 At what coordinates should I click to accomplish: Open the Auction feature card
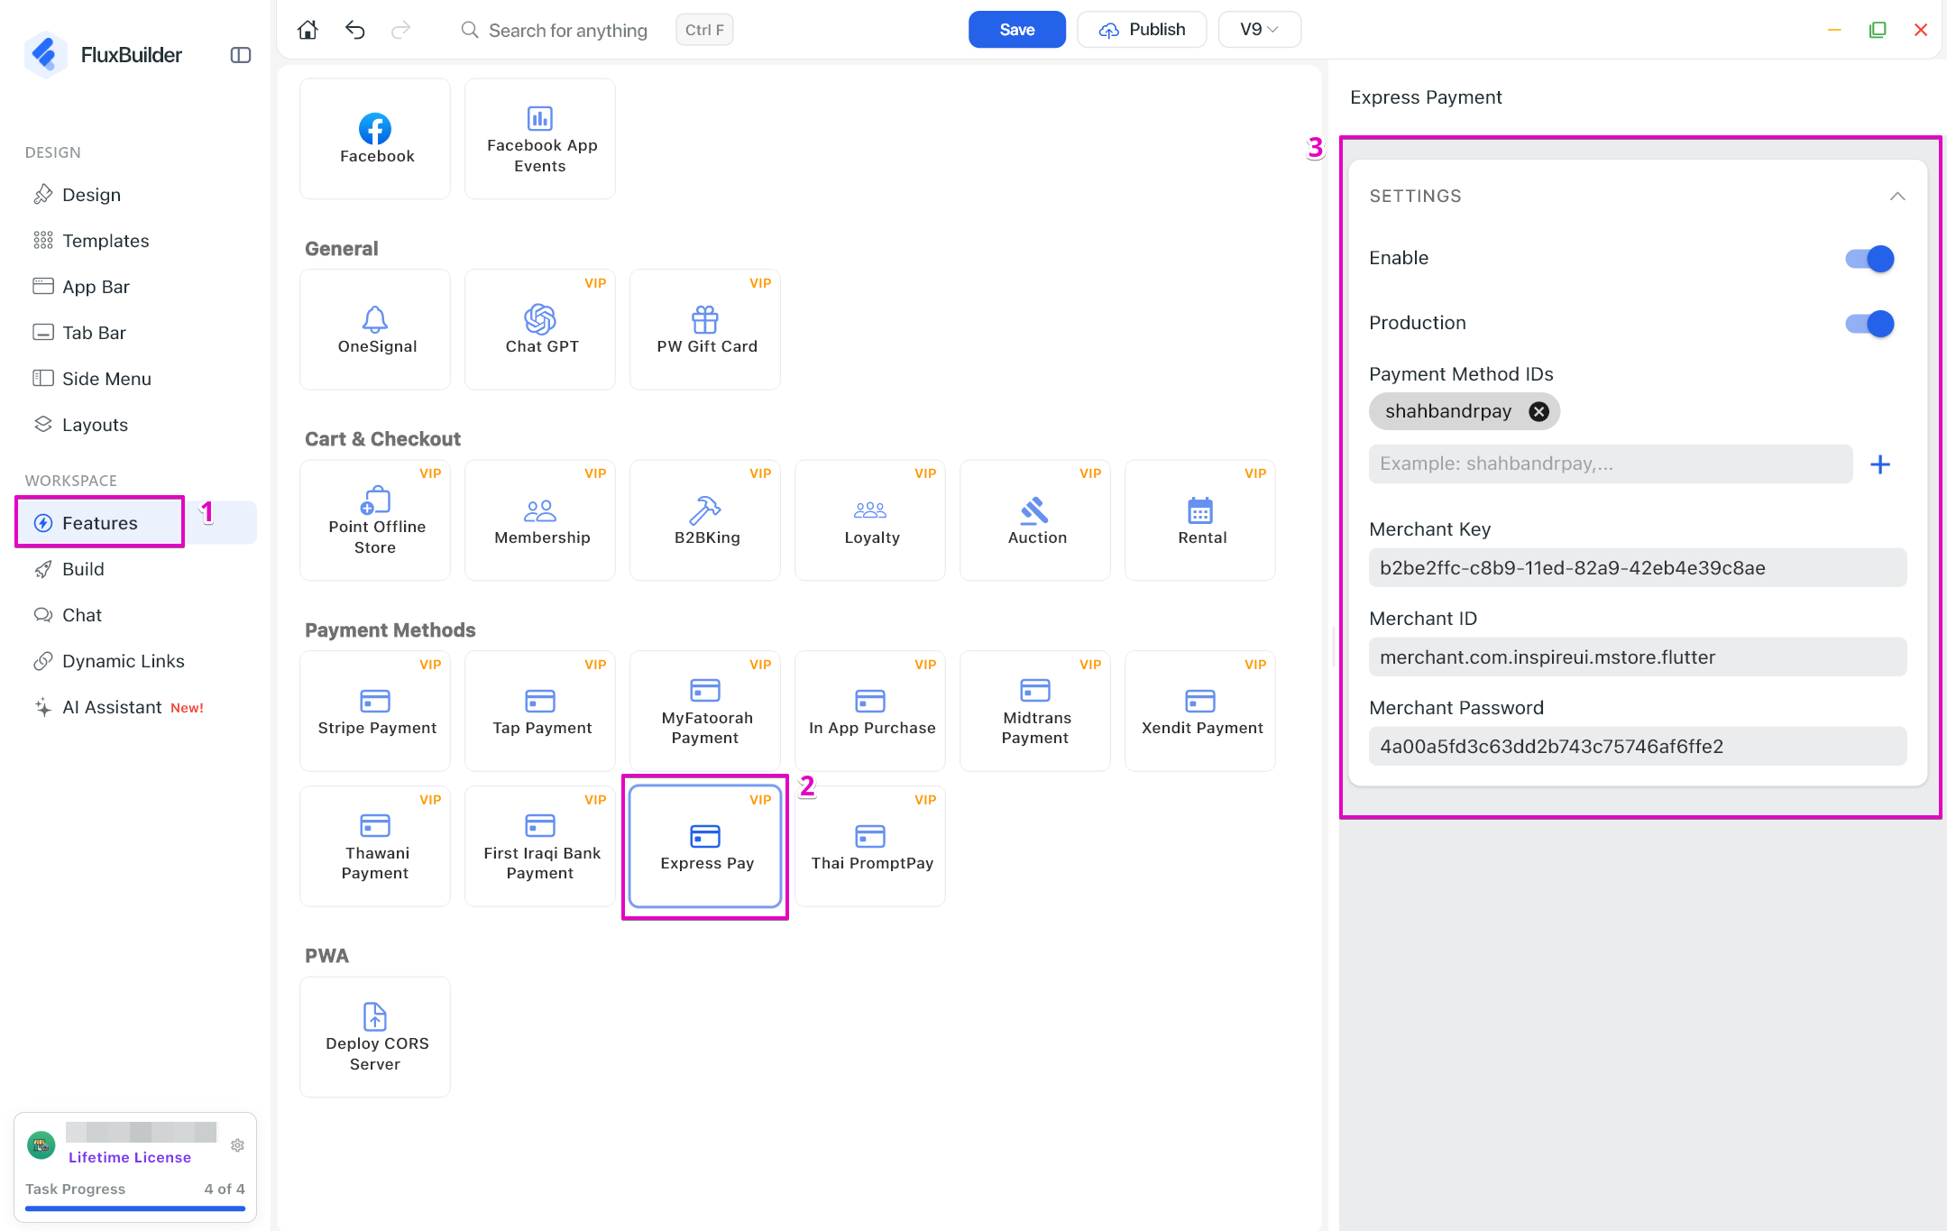pyautogui.click(x=1035, y=520)
